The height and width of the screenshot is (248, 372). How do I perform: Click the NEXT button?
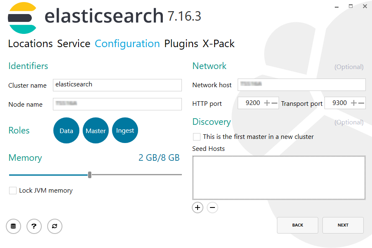[x=343, y=225]
